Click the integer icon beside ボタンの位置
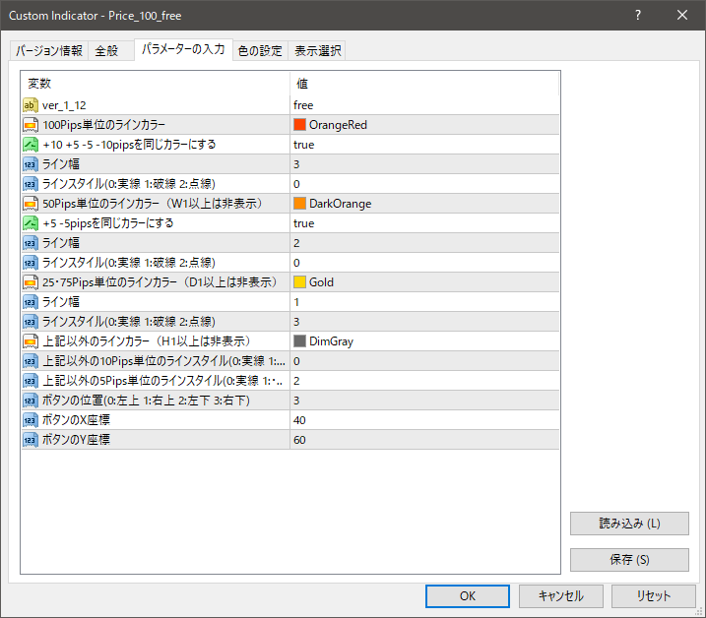This screenshot has width=706, height=618. coord(30,400)
